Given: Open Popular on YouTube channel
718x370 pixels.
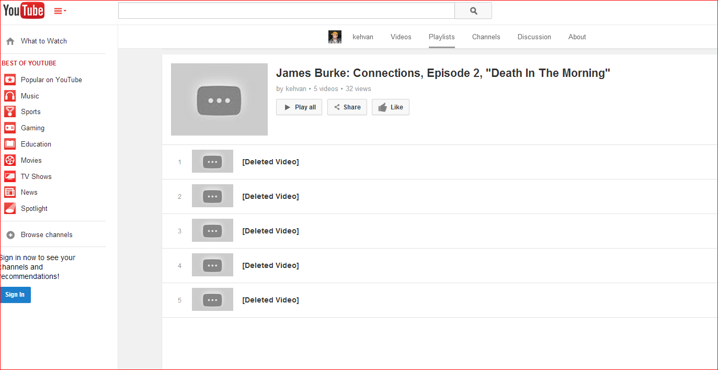Looking at the screenshot, I should [x=51, y=80].
